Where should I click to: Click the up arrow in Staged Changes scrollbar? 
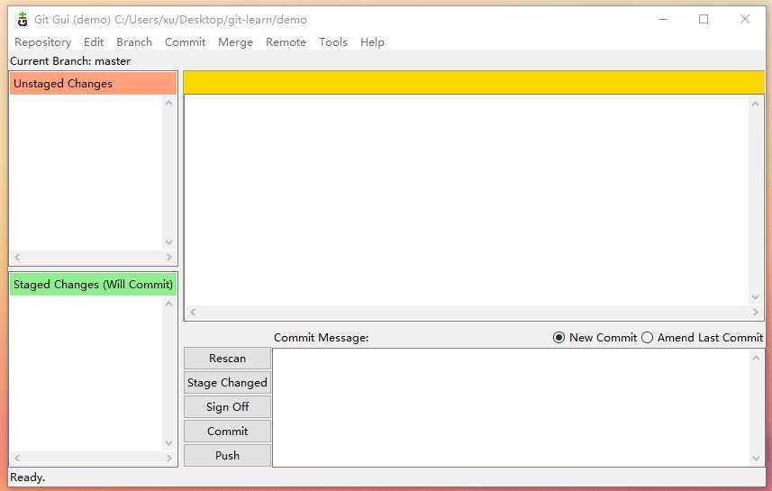coord(169,304)
